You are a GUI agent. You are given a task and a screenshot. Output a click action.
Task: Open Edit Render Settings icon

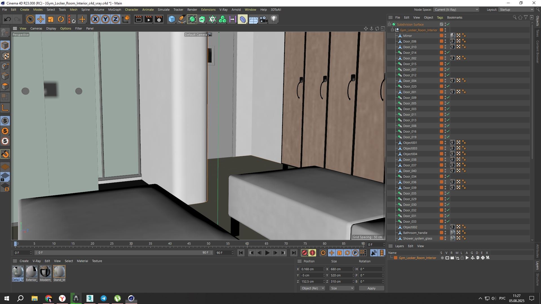point(159,19)
